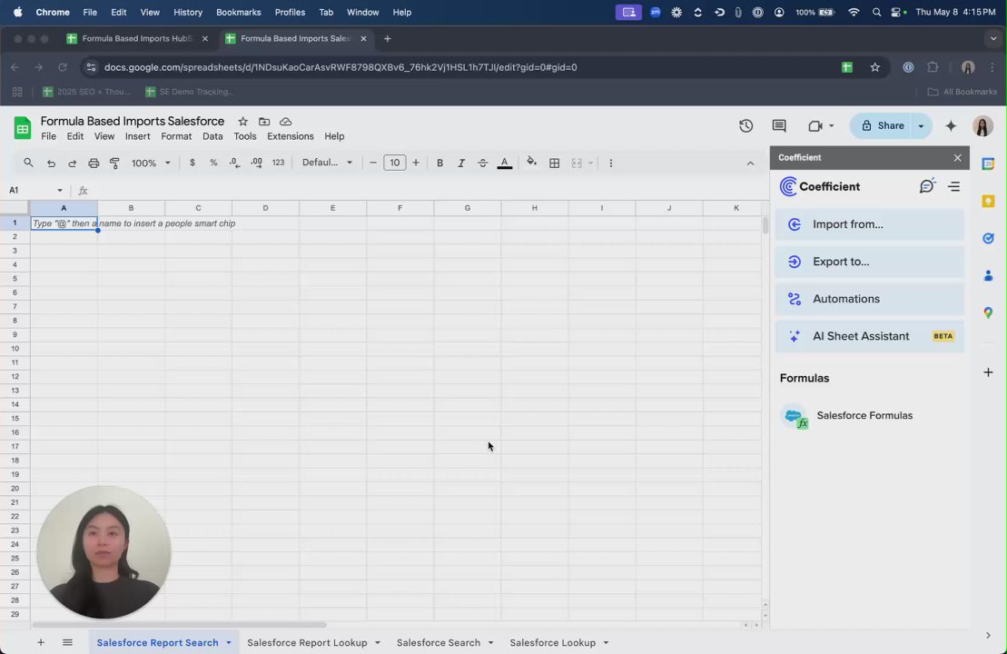This screenshot has width=1007, height=654.
Task: Click the macOS Spotlight search icon
Action: pos(876,12)
